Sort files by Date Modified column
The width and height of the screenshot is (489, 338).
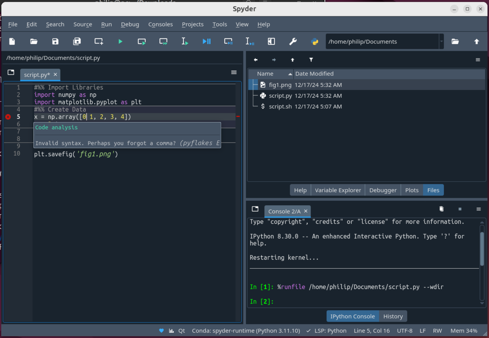pos(389,74)
